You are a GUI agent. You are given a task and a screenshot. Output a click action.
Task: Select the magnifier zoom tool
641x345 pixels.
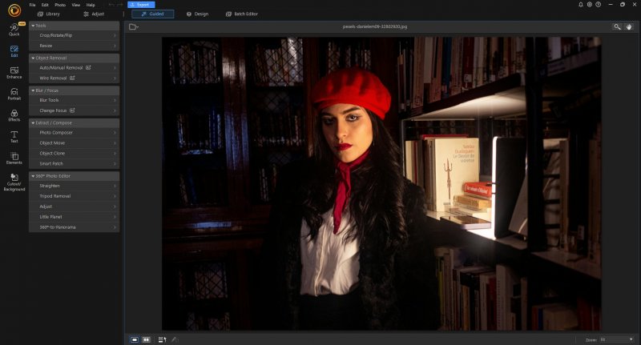pyautogui.click(x=617, y=27)
